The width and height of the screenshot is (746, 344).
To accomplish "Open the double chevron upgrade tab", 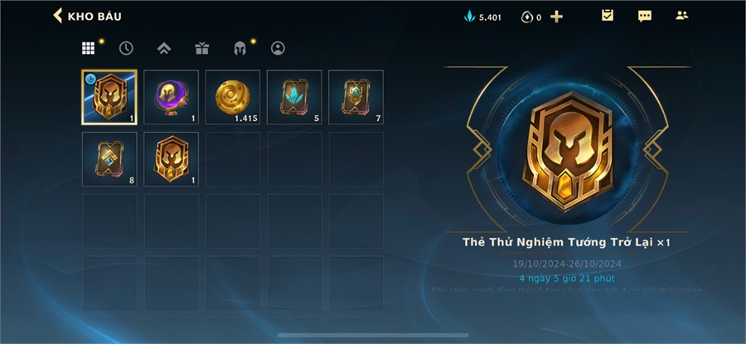I will pyautogui.click(x=164, y=48).
